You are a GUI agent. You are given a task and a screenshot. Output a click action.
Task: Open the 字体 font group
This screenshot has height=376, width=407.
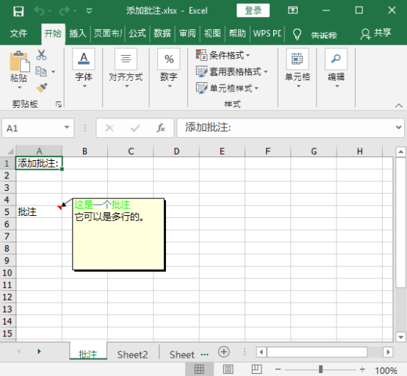84,69
